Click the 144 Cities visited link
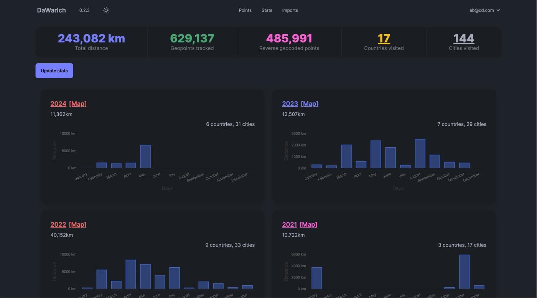 pos(464,38)
